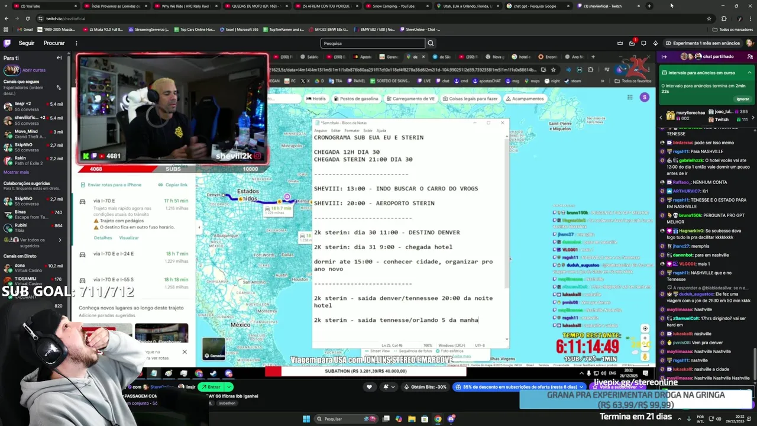Select Coisas legais para fazer chip
757x426 pixels.
click(470, 99)
